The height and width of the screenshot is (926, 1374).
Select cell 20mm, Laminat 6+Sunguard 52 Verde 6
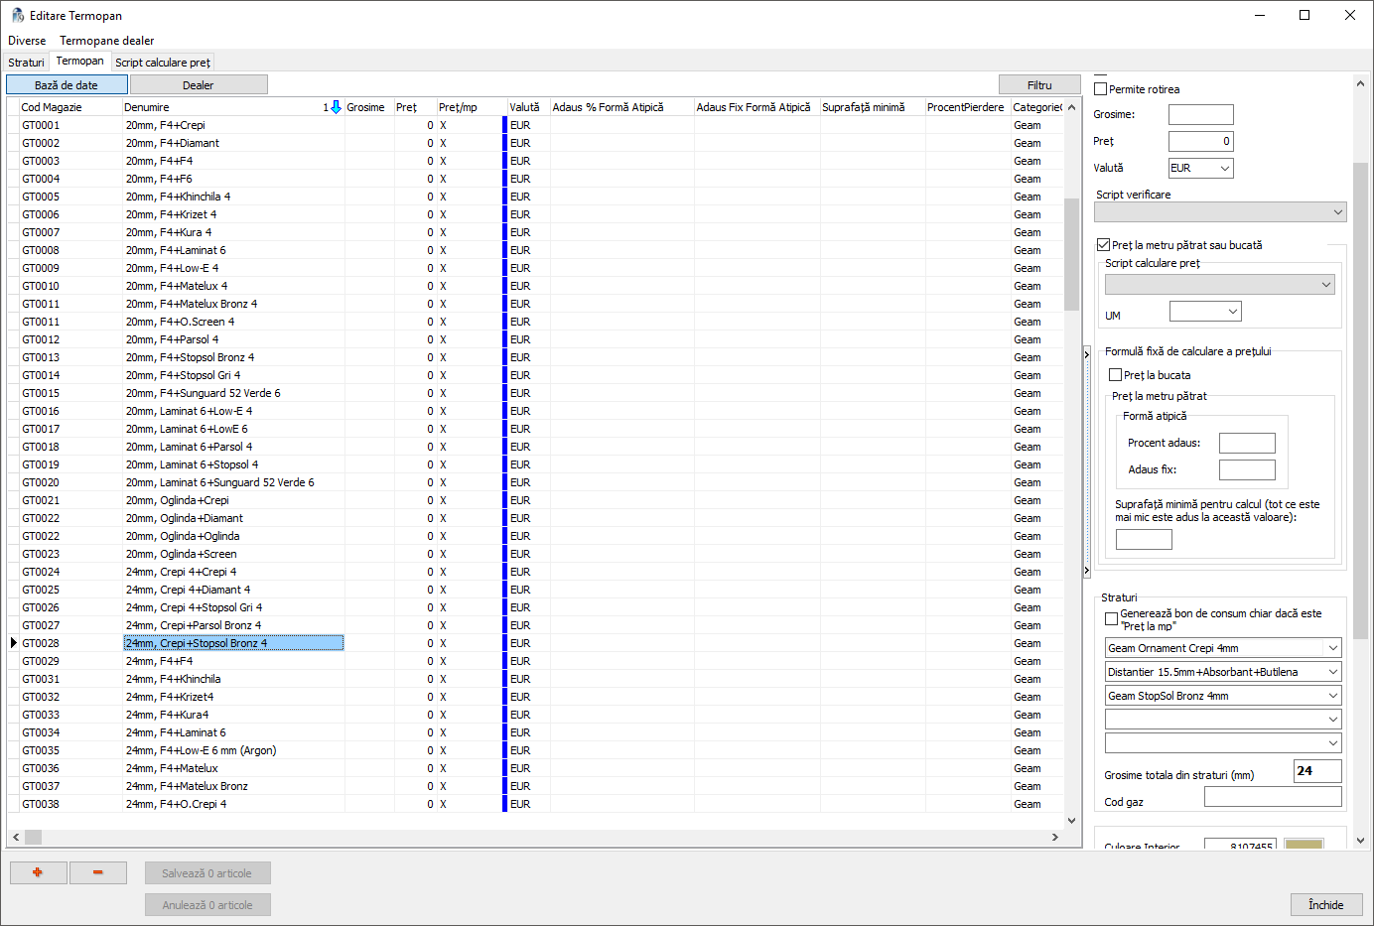[x=233, y=482]
